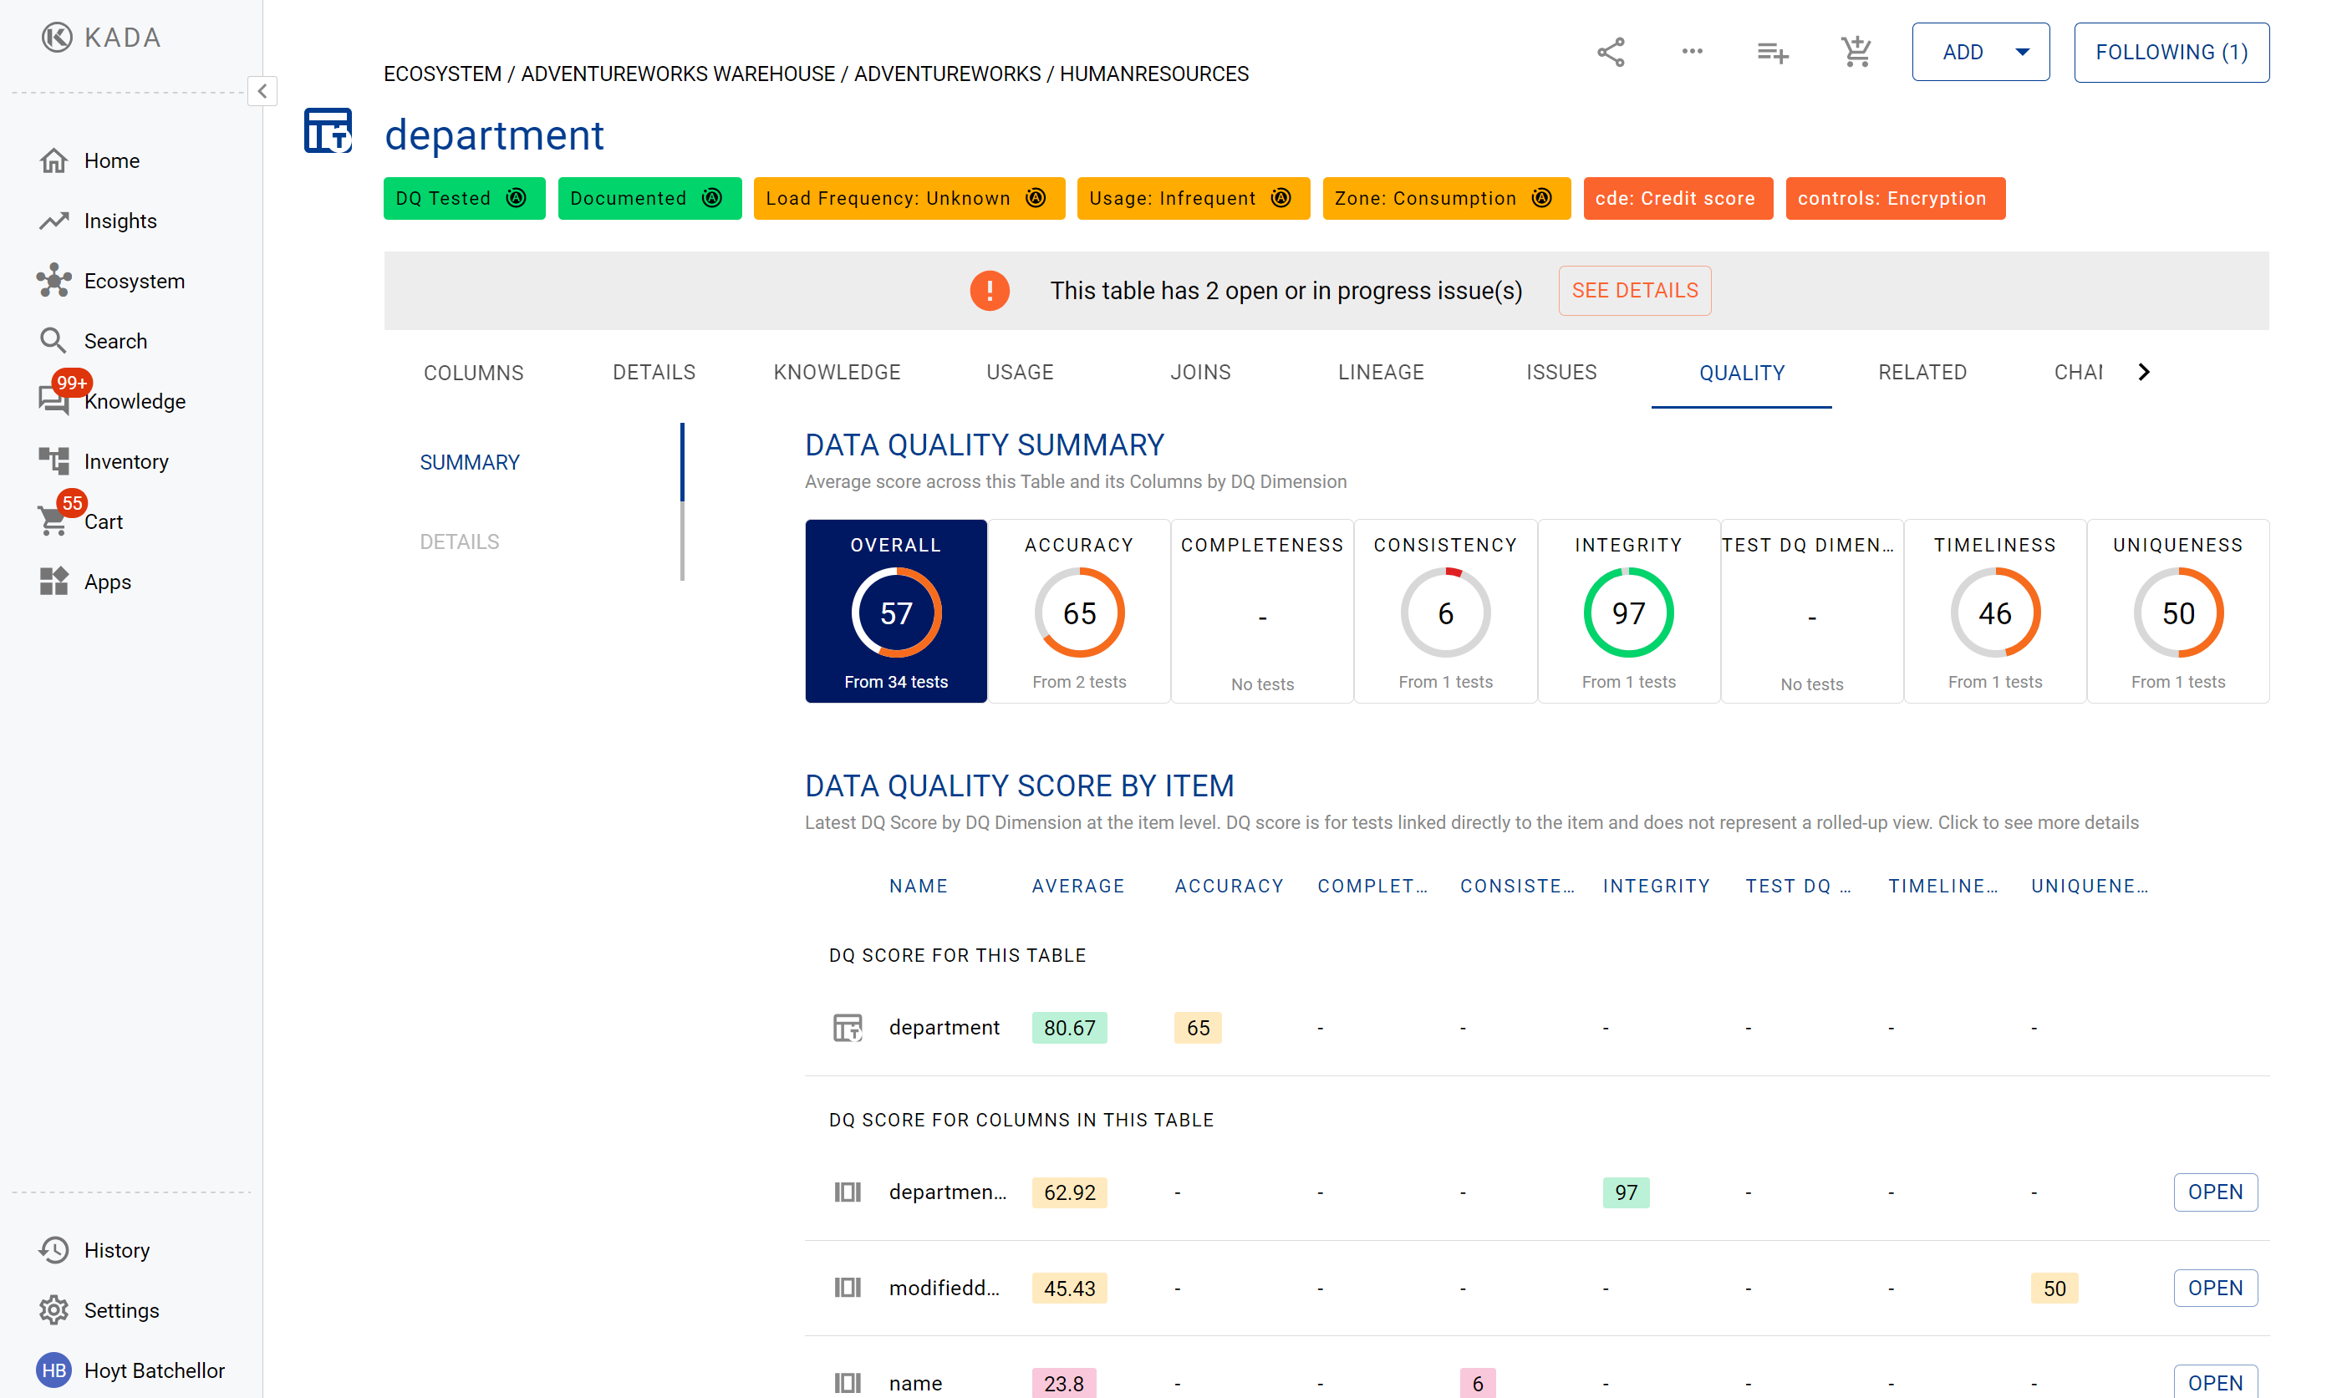Click the share icon in header
Screen dimensions: 2337x1398
click(1611, 52)
